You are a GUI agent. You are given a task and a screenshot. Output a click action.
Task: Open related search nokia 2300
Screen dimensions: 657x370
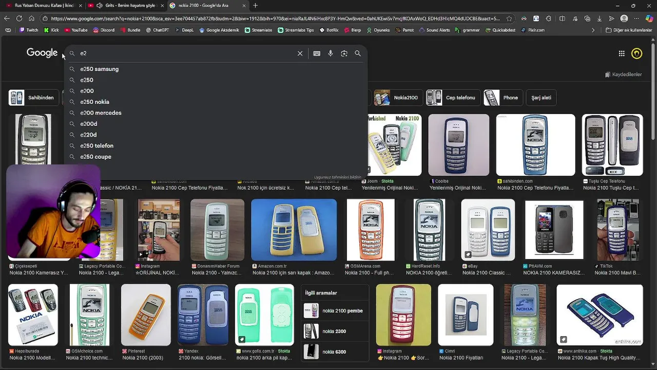point(335,331)
